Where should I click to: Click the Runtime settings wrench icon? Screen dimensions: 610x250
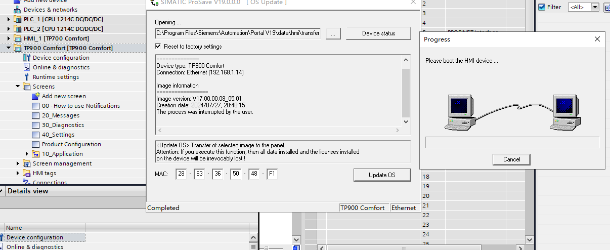(x=27, y=77)
